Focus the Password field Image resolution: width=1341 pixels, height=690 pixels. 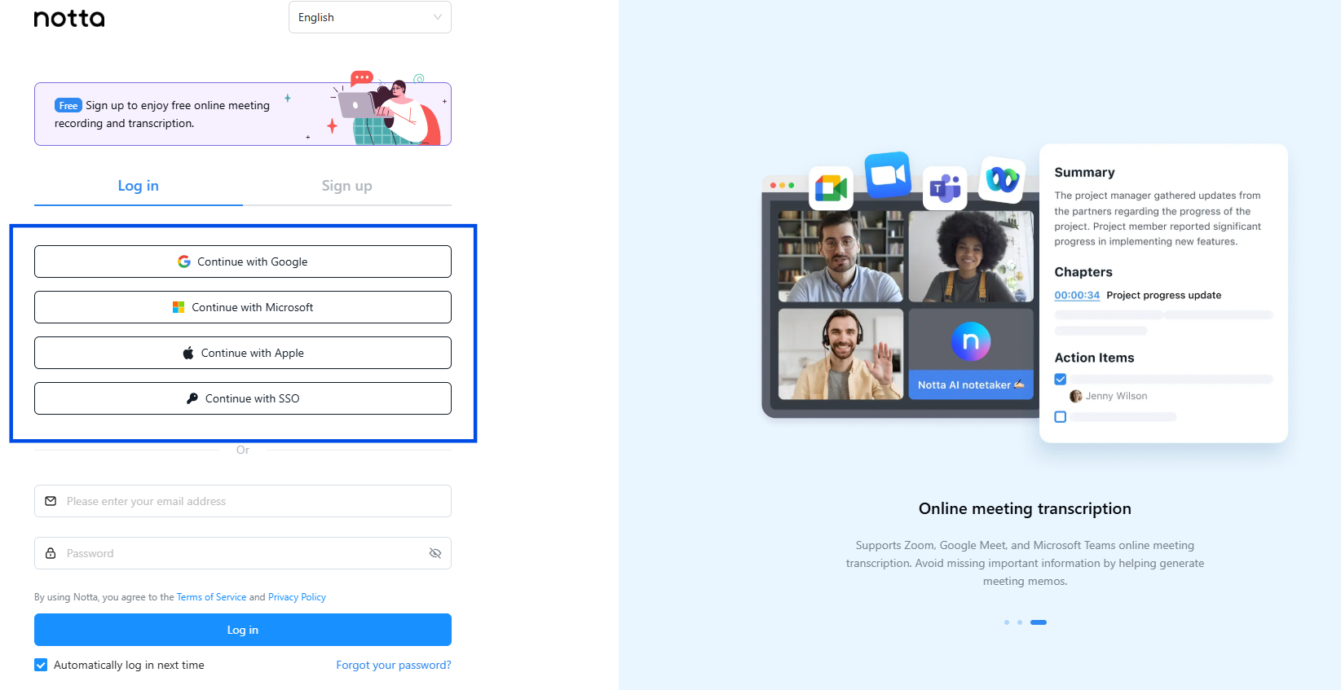[243, 553]
